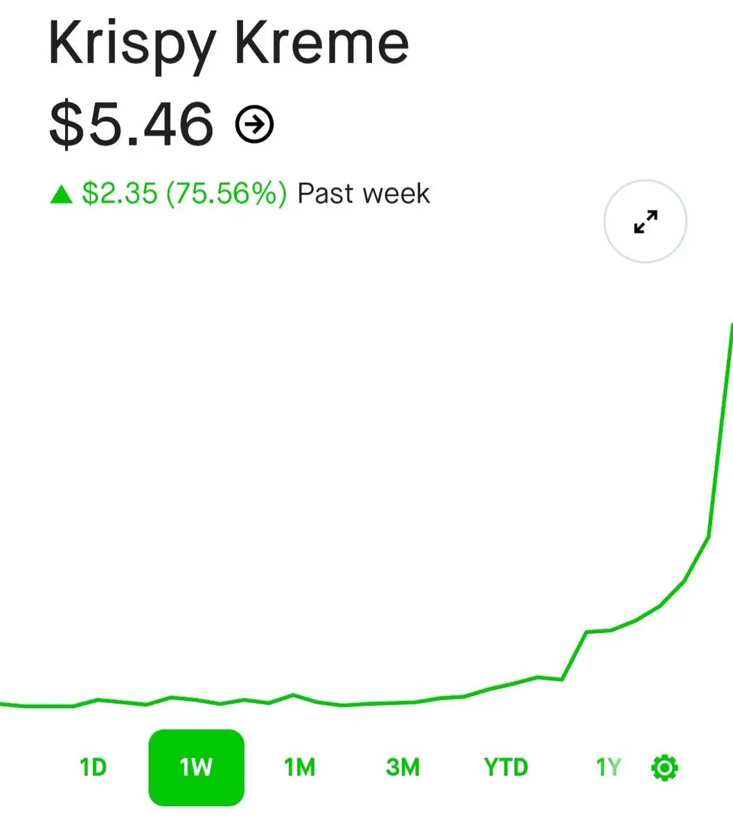
Task: Show the 1M chart range
Action: (x=299, y=768)
